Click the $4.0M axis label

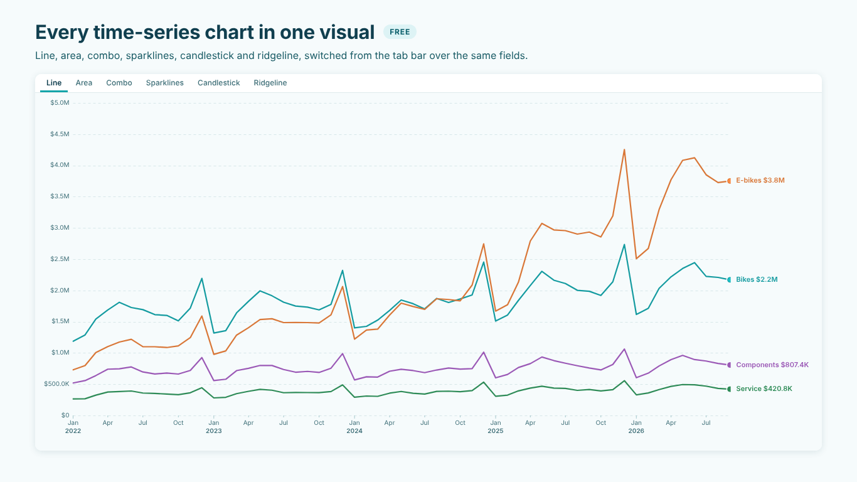(x=60, y=165)
